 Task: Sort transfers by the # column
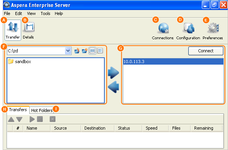tap(18, 128)
